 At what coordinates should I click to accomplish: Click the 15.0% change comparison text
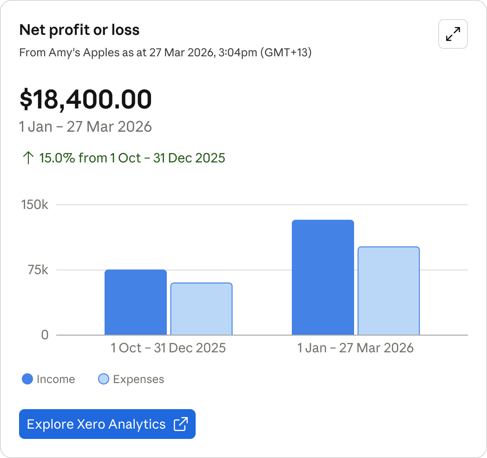(x=132, y=158)
